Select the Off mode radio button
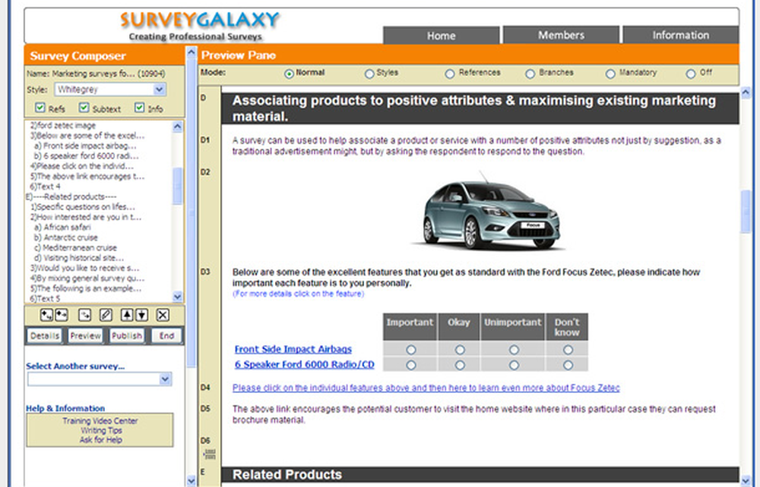 [691, 74]
